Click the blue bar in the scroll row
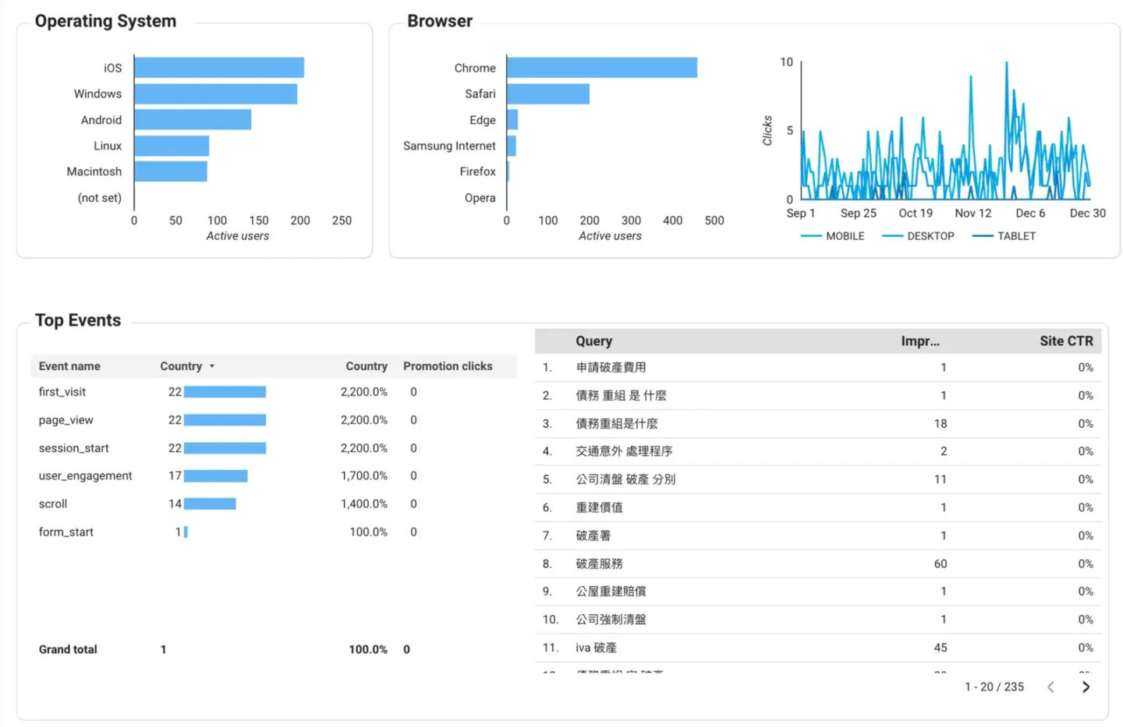Viewport: 1123px width, 727px height. point(210,504)
